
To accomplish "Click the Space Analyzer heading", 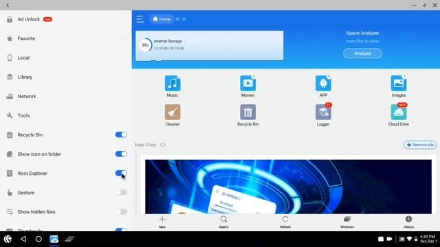I will tap(362, 33).
